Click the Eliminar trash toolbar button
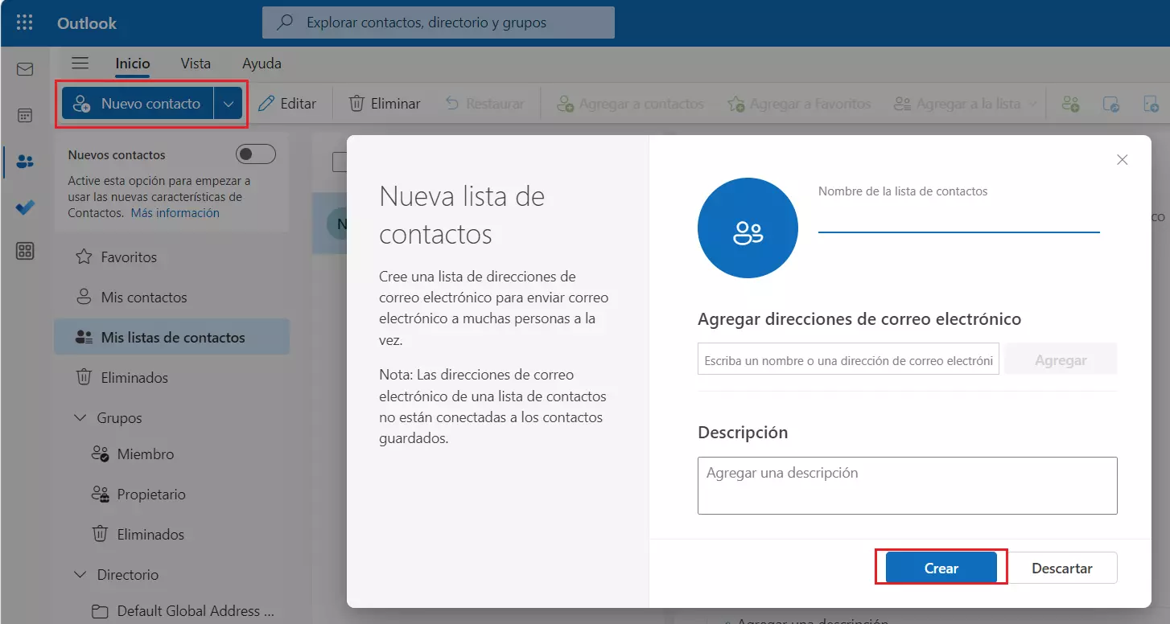This screenshot has height=624, width=1170. click(385, 104)
